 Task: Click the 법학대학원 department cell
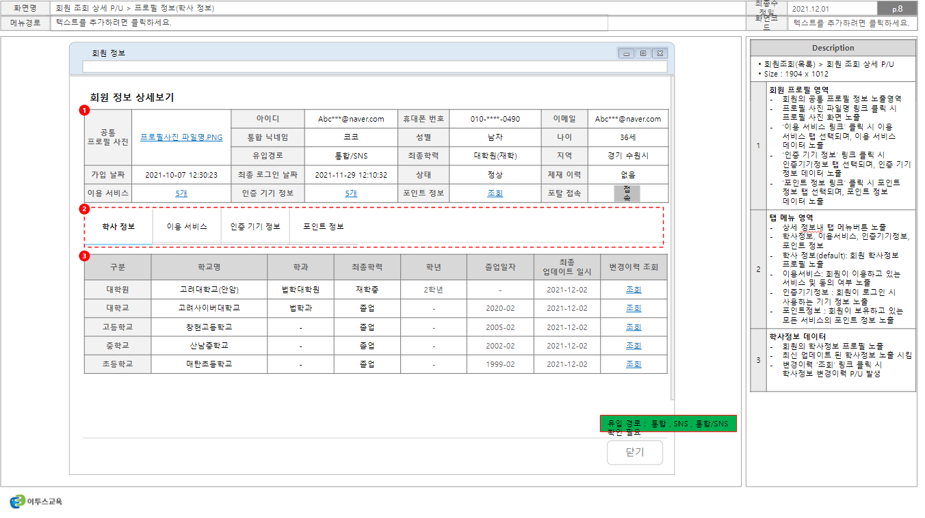pos(301,290)
